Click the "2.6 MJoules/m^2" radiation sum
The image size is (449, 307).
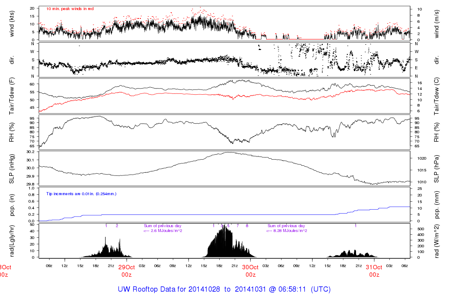click(x=166, y=231)
